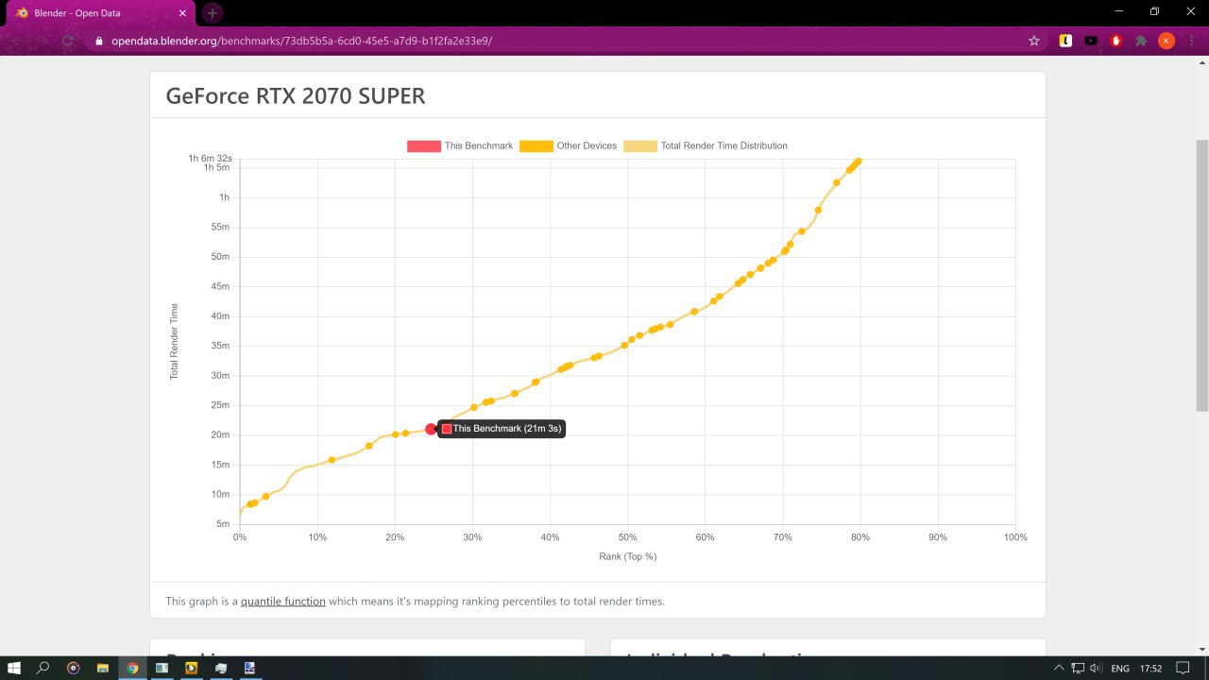Bookmark this page with the star icon
Image resolution: width=1209 pixels, height=680 pixels.
pyautogui.click(x=1034, y=41)
